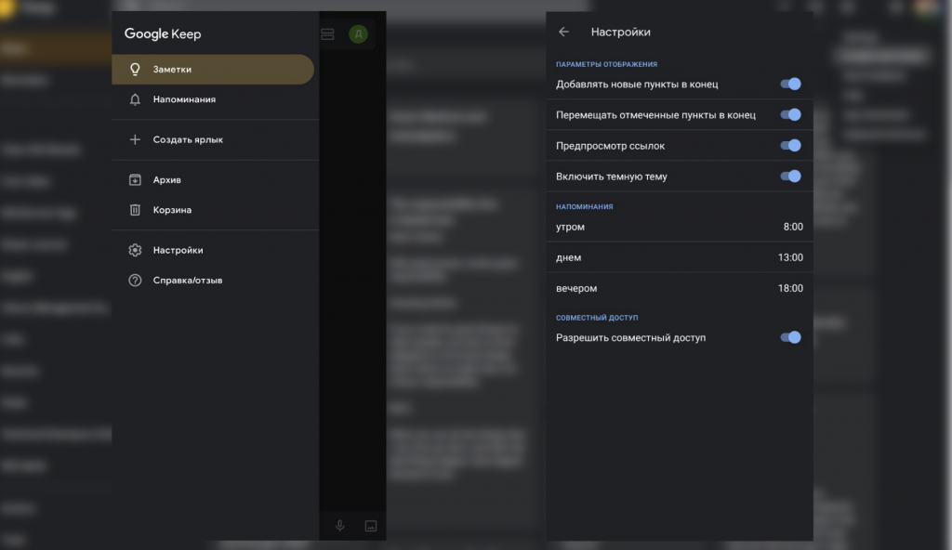Toggle Добавлять новые пункты в конец switch

pos(790,84)
